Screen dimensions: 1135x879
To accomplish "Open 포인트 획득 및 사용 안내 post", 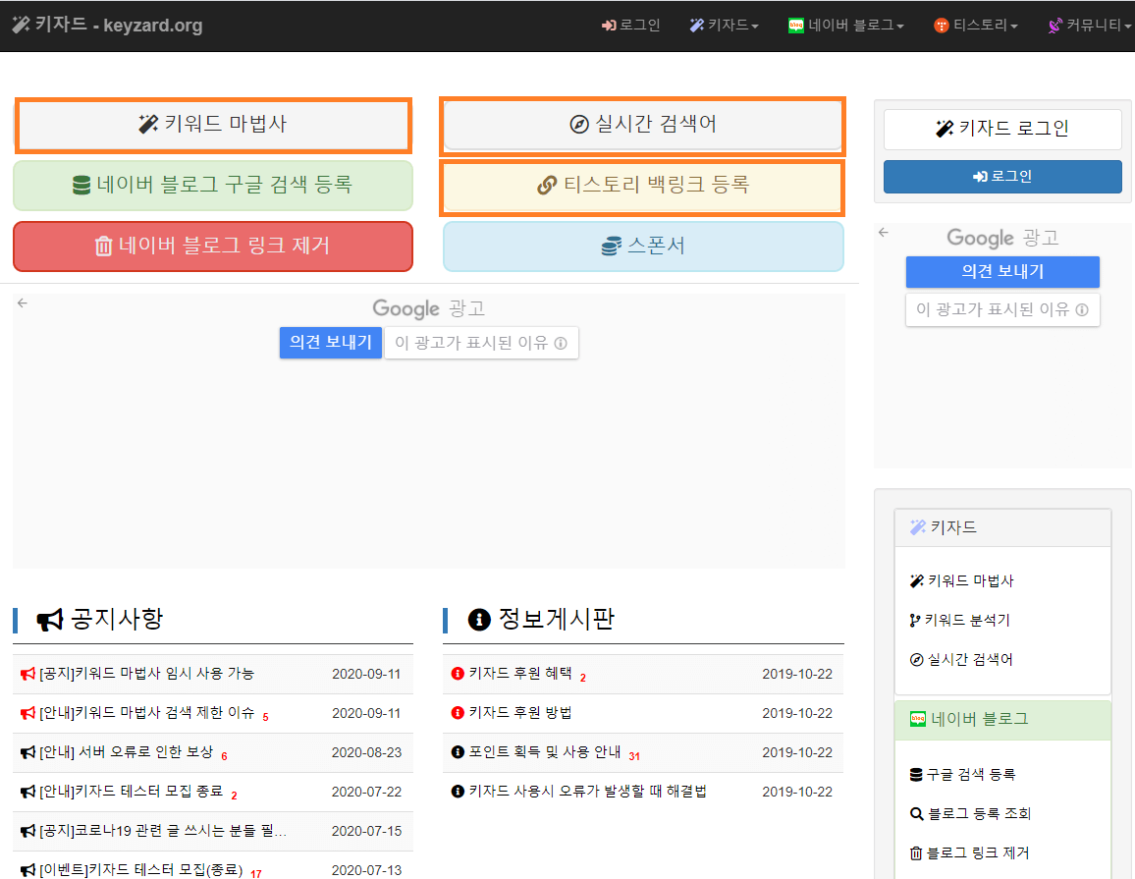I will (x=544, y=752).
